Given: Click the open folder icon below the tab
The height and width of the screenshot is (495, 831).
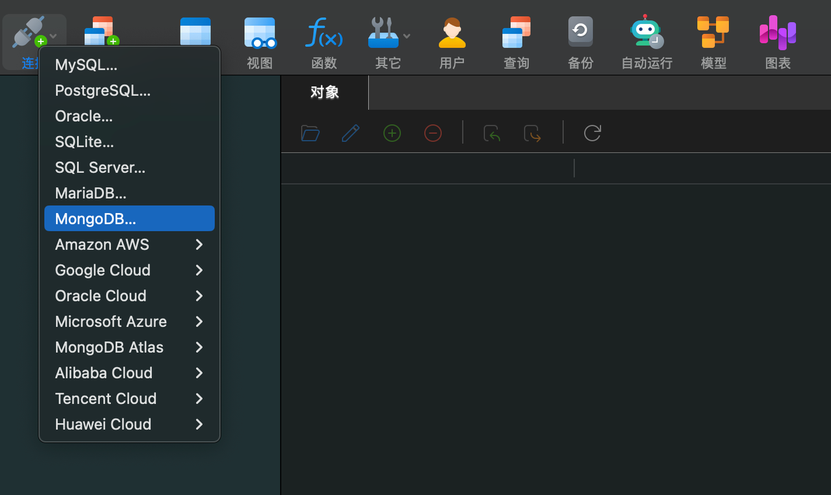Looking at the screenshot, I should (310, 133).
